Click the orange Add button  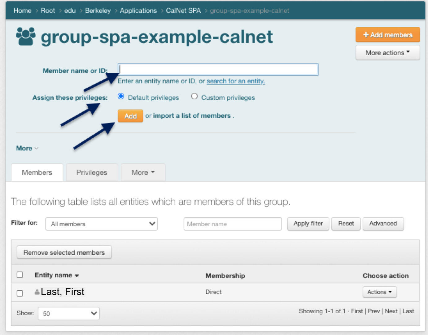pos(130,116)
